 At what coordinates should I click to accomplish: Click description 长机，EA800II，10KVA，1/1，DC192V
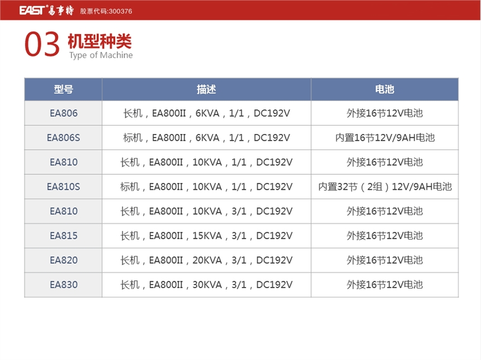[x=206, y=162]
